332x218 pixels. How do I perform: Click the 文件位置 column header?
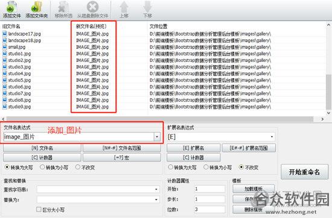(x=159, y=26)
